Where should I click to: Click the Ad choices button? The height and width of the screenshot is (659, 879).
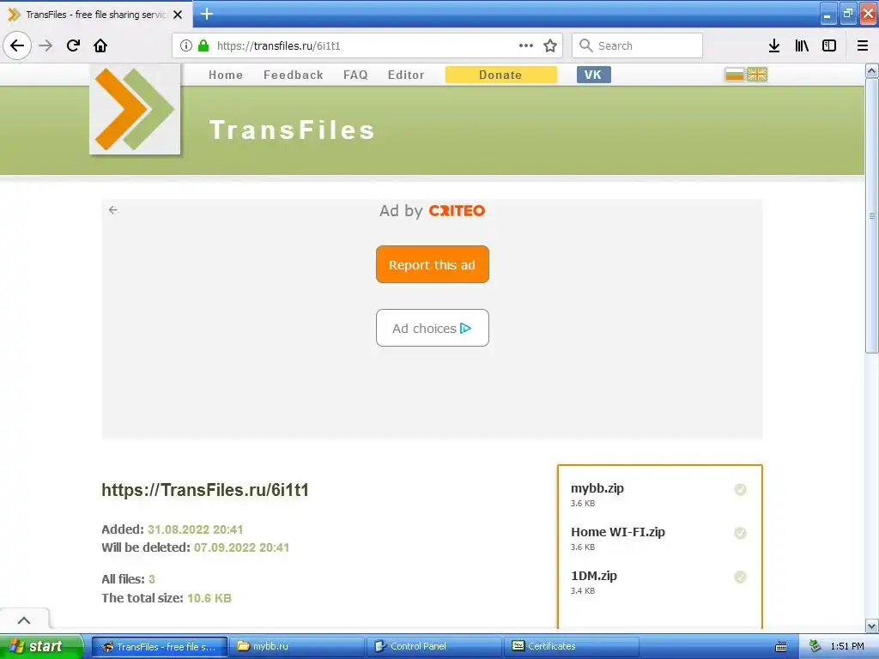433,328
